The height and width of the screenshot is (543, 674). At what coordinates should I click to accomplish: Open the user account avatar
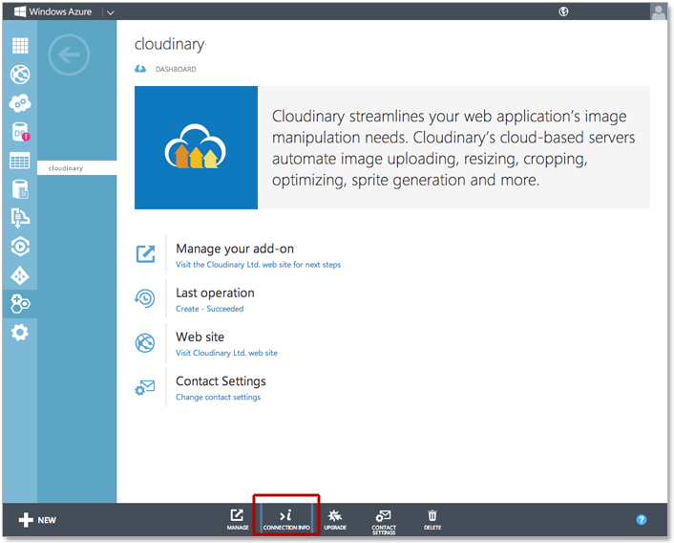pyautogui.click(x=659, y=11)
